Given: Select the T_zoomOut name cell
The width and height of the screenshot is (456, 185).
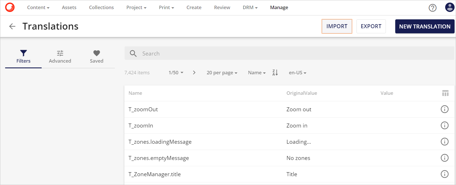Looking at the screenshot, I should coord(143,109).
